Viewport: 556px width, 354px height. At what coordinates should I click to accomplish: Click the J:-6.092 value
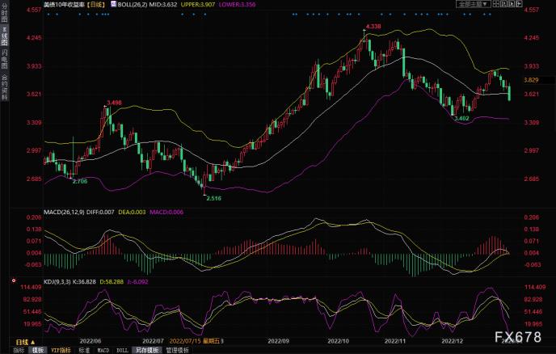tap(137, 281)
